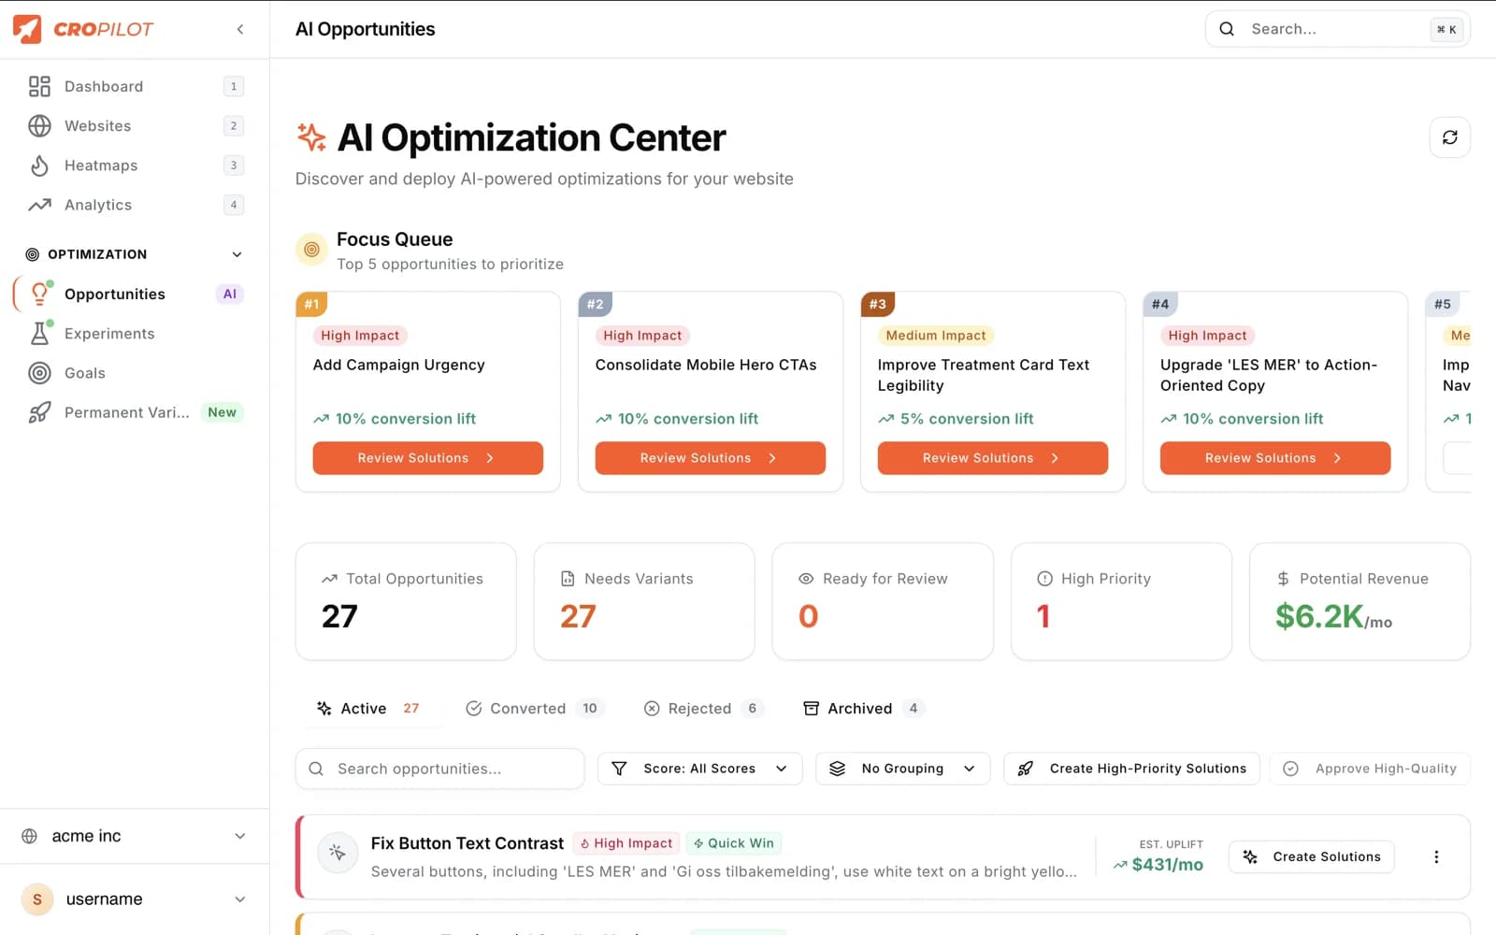
Task: Open the Score: All Scores dropdown
Action: 699,768
